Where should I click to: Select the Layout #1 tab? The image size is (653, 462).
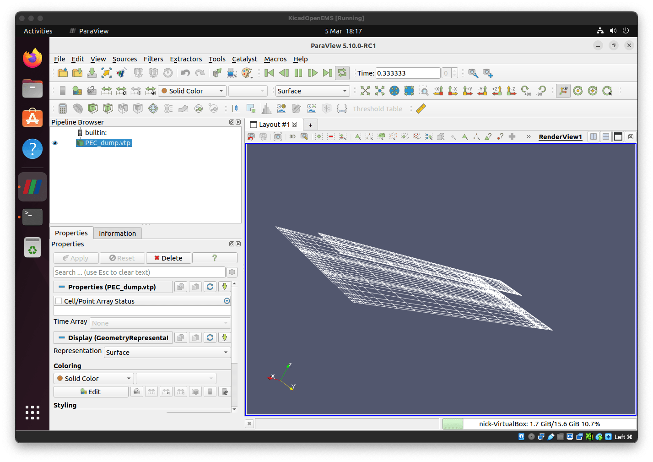click(274, 125)
